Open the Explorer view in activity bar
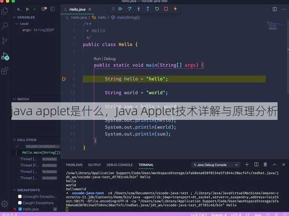The width and height of the screenshot is (289, 216). (x=4, y=11)
